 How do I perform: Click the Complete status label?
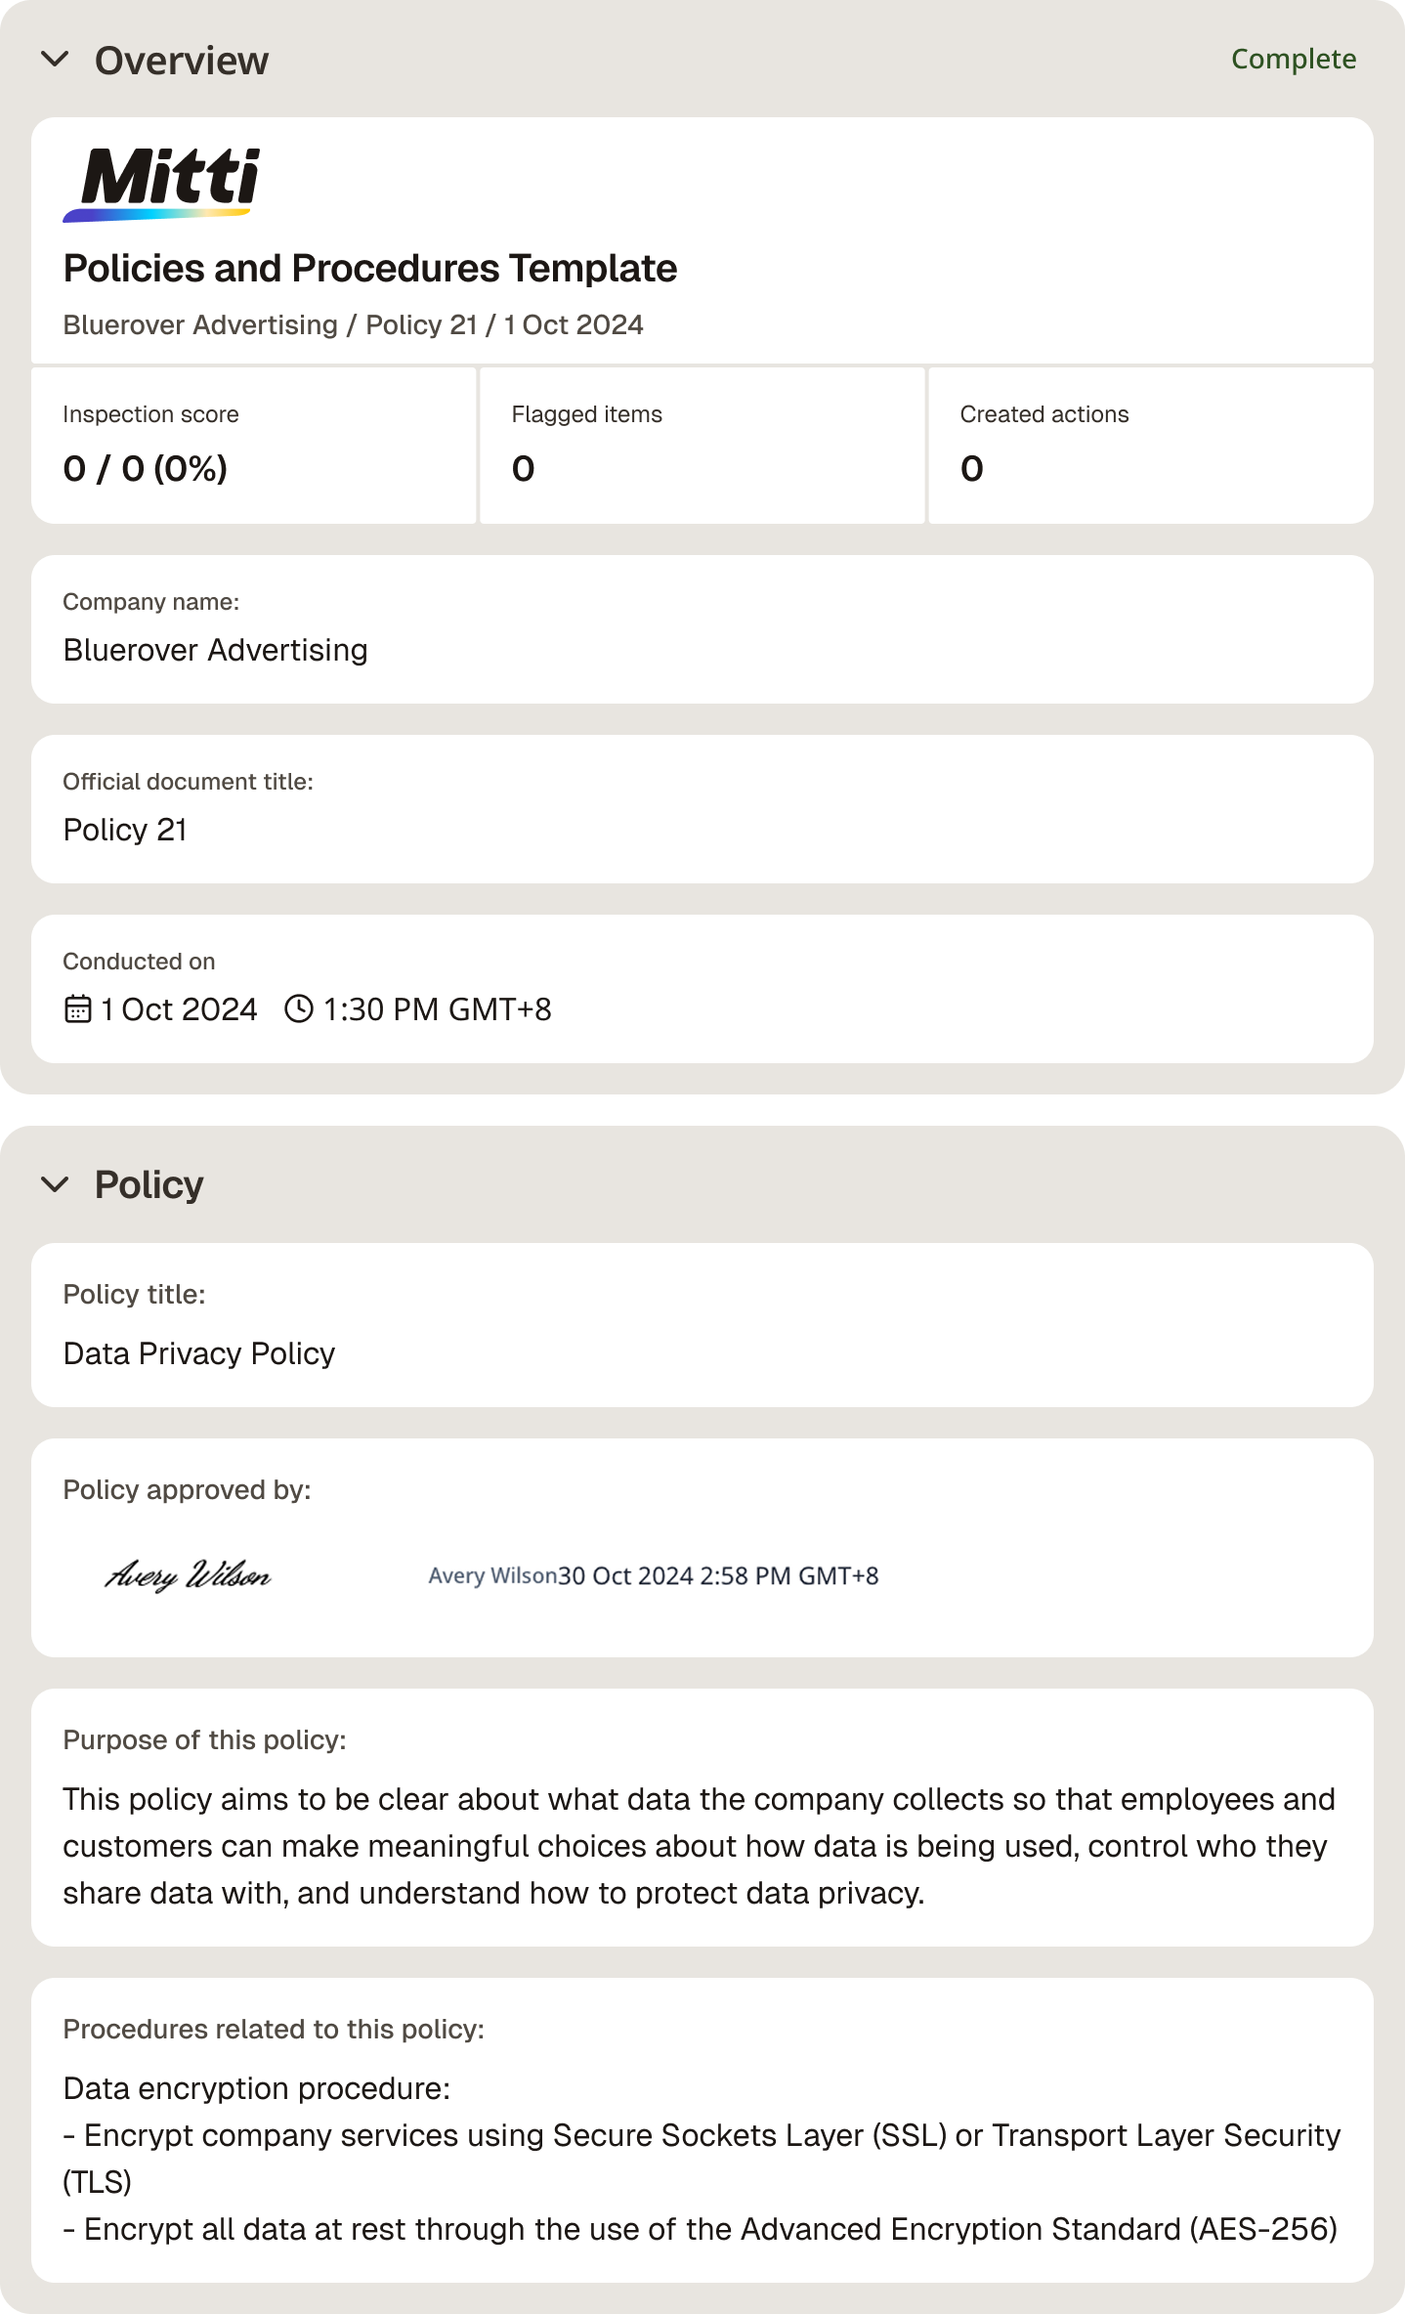(x=1293, y=59)
